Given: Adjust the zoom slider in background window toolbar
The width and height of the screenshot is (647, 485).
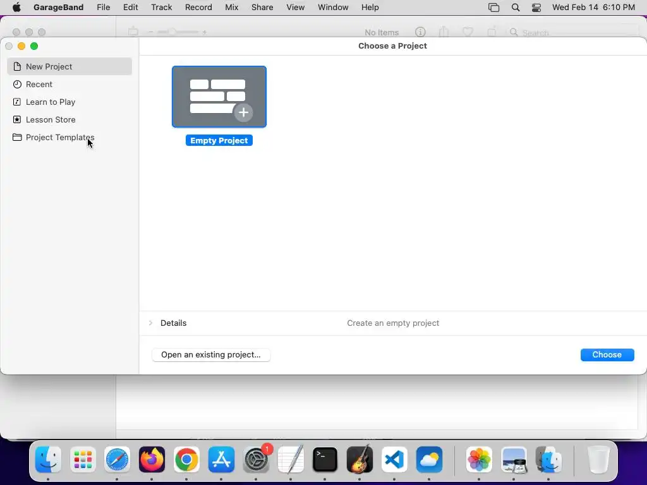Looking at the screenshot, I should (x=178, y=32).
